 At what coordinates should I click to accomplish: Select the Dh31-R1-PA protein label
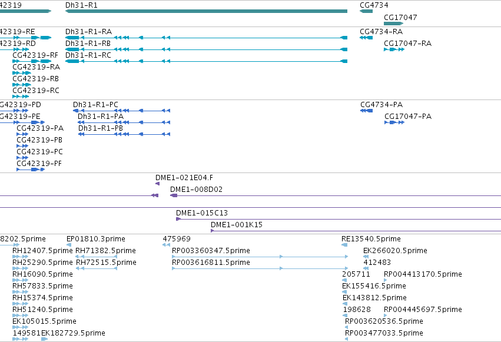[x=101, y=117]
